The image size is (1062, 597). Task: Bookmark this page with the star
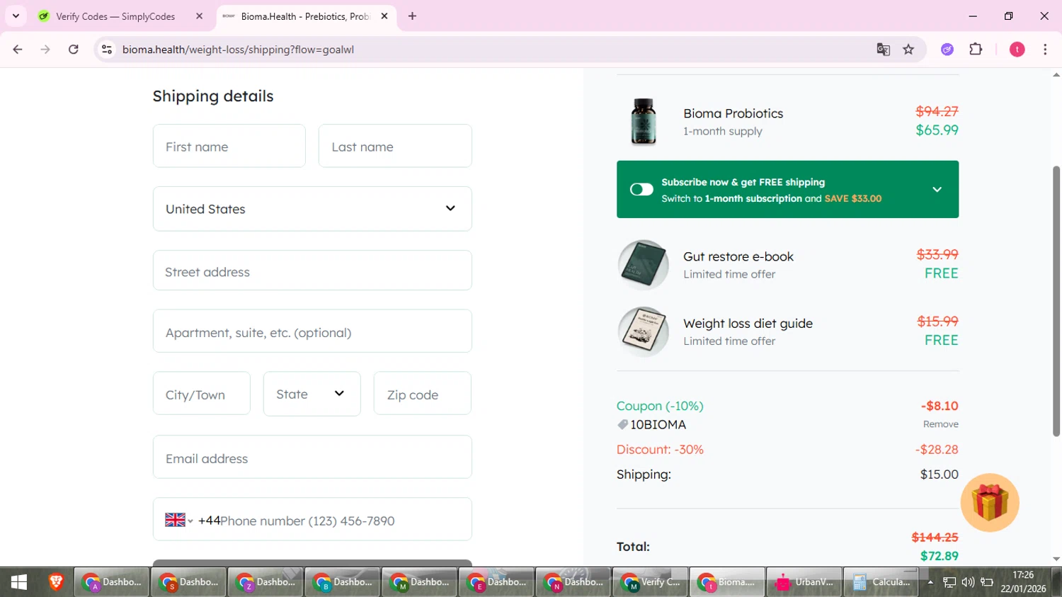click(x=908, y=50)
